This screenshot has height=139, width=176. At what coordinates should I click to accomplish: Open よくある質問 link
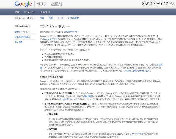(x=73, y=18)
